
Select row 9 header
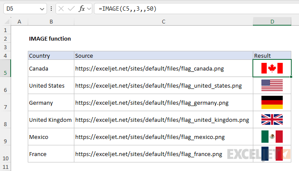coord(5,137)
